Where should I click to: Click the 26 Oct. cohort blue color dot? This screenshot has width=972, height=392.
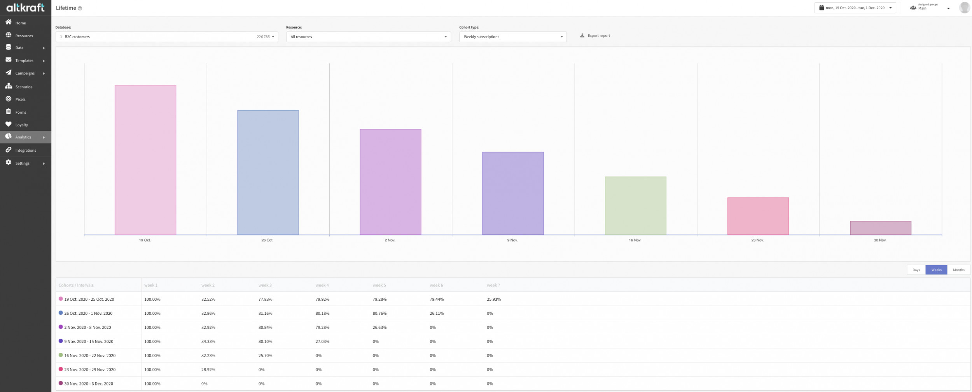(61, 313)
